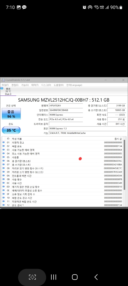Click the 회전 속도 value ---- (SSD)

117,115
